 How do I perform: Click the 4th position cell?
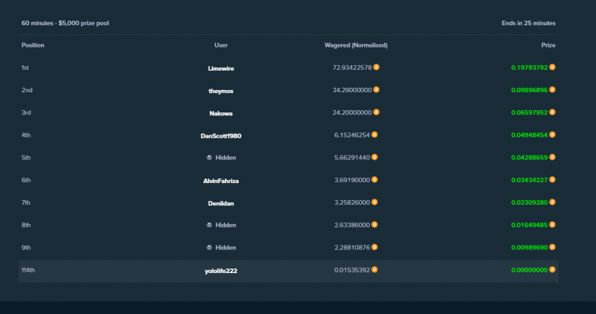(26, 135)
